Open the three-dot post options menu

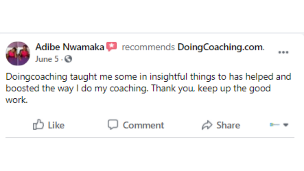[x=283, y=52]
